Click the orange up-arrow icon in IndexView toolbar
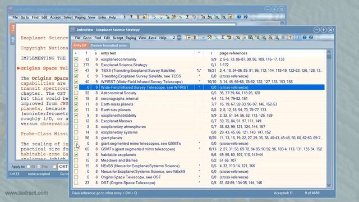The width and height of the screenshot is (359, 202). [x=195, y=38]
